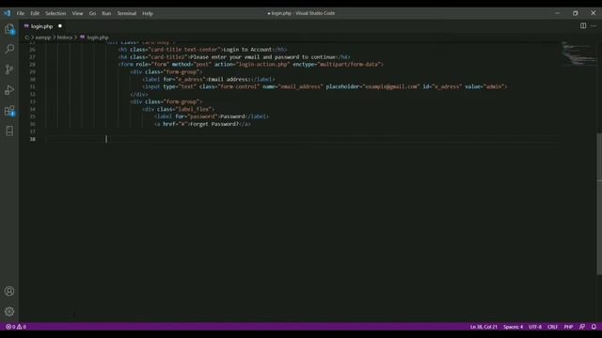602x338 pixels.
Task: Click "example@gmail.com" placeholder value
Action: pos(391,86)
